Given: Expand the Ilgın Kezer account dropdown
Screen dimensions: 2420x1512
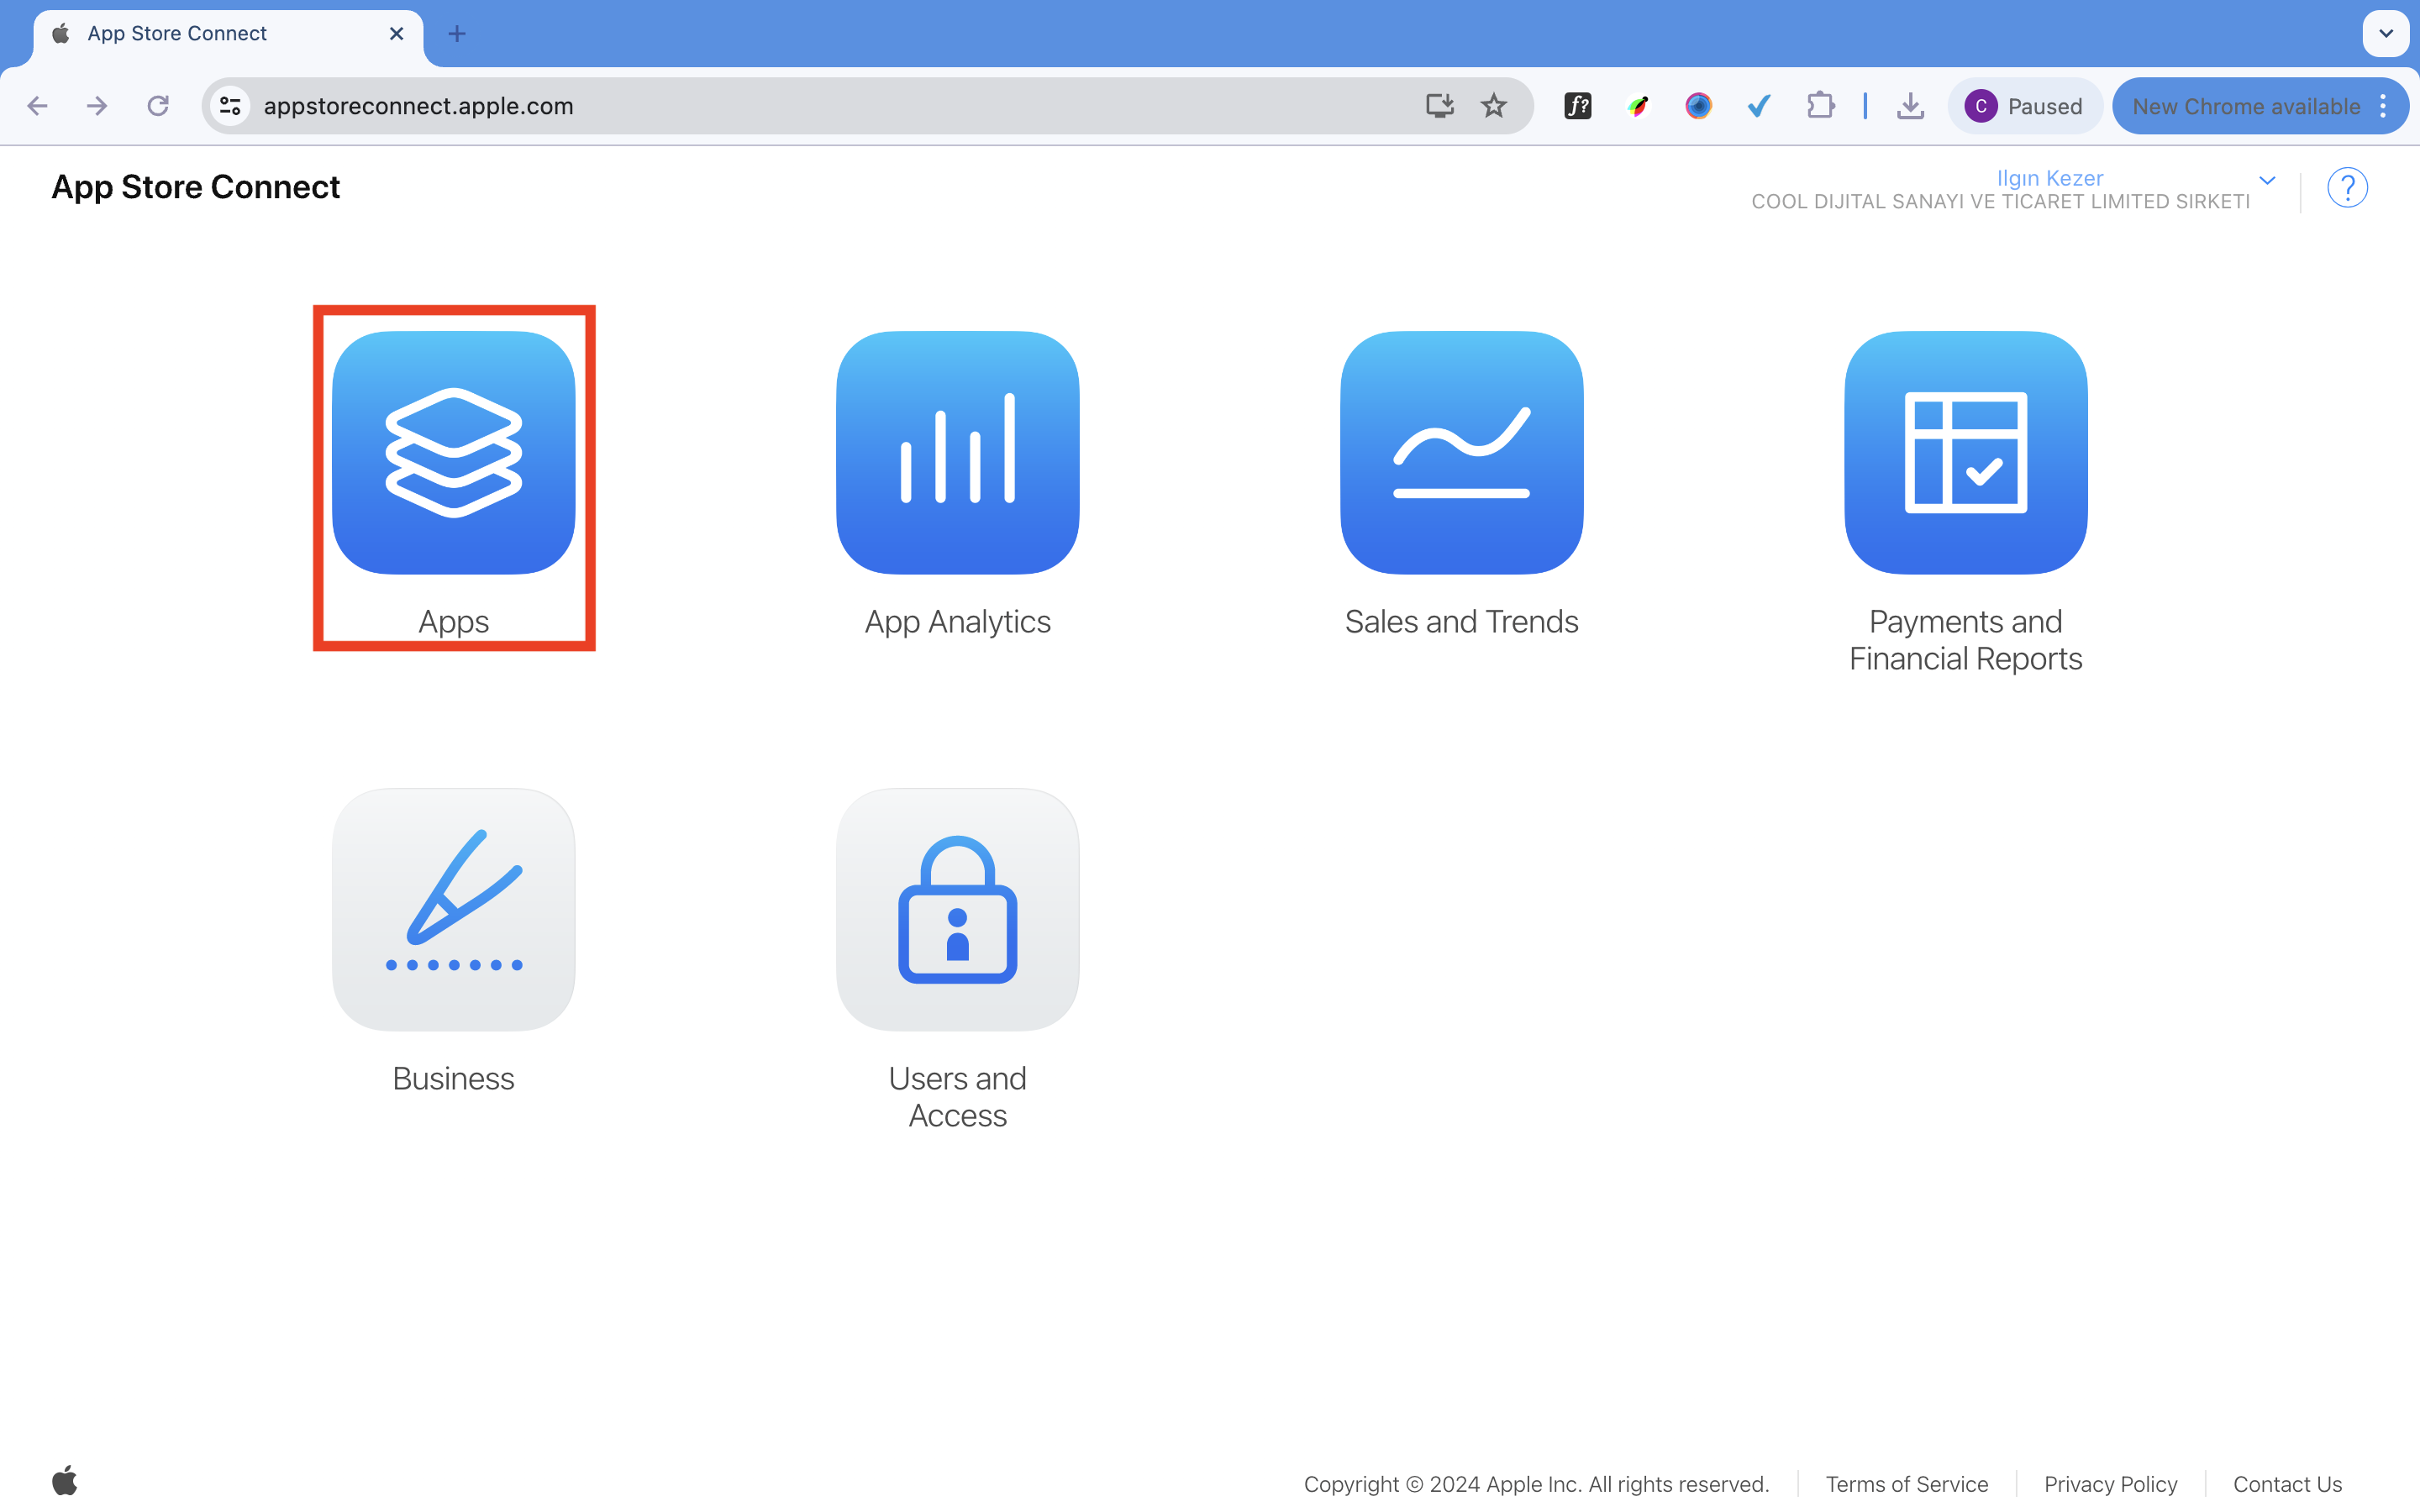Looking at the screenshot, I should click(x=2267, y=181).
